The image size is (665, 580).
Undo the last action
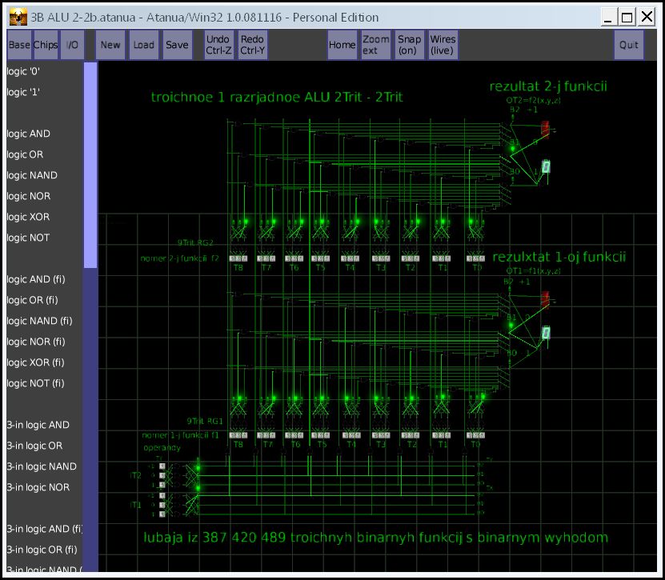tap(218, 45)
